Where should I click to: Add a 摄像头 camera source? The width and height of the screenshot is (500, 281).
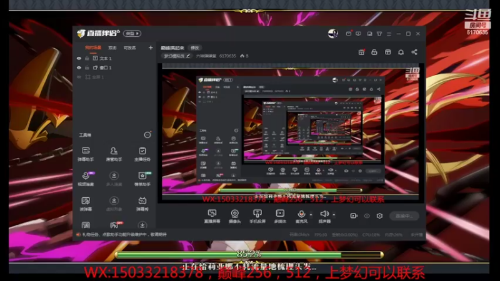coord(235,216)
